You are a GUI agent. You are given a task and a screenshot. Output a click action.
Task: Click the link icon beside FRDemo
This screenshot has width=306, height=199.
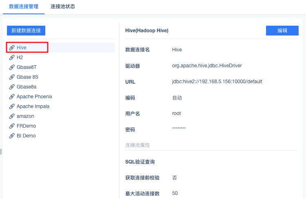tap(12, 126)
